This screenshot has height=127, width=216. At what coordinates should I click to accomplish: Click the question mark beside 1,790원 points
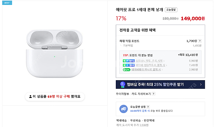click(200, 41)
